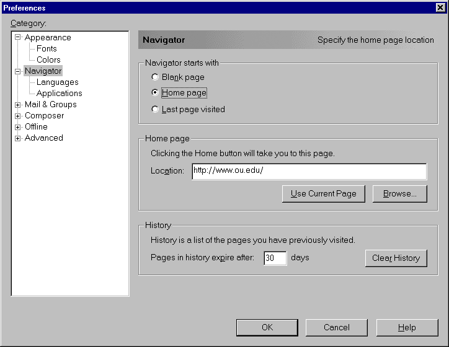Image resolution: width=449 pixels, height=347 pixels.
Task: Click the Clear History button
Action: coord(396,258)
